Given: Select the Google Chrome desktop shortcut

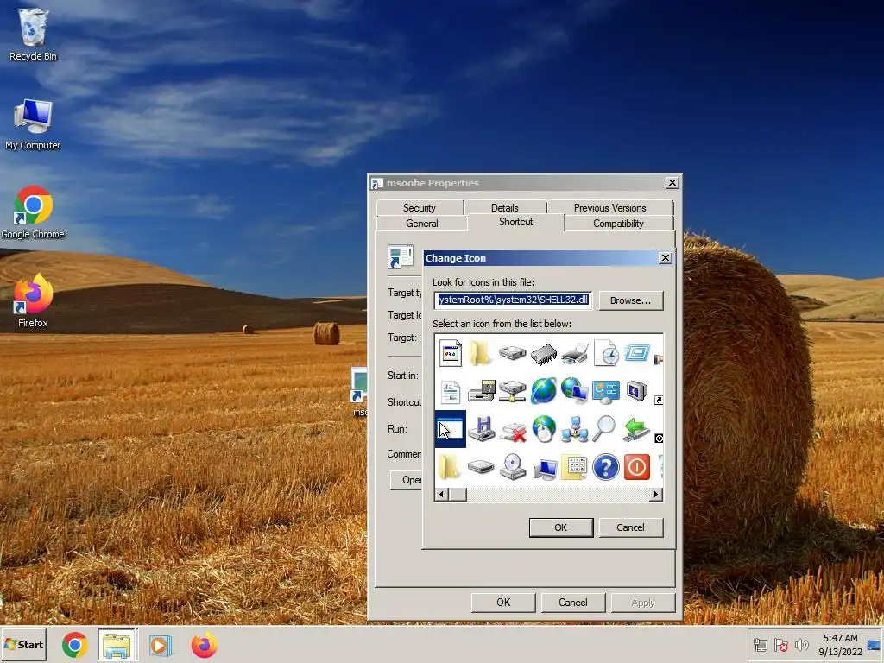Looking at the screenshot, I should 33,213.
